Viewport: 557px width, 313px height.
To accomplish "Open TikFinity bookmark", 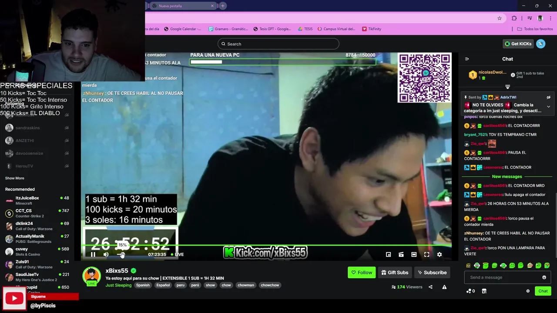I will pyautogui.click(x=371, y=29).
